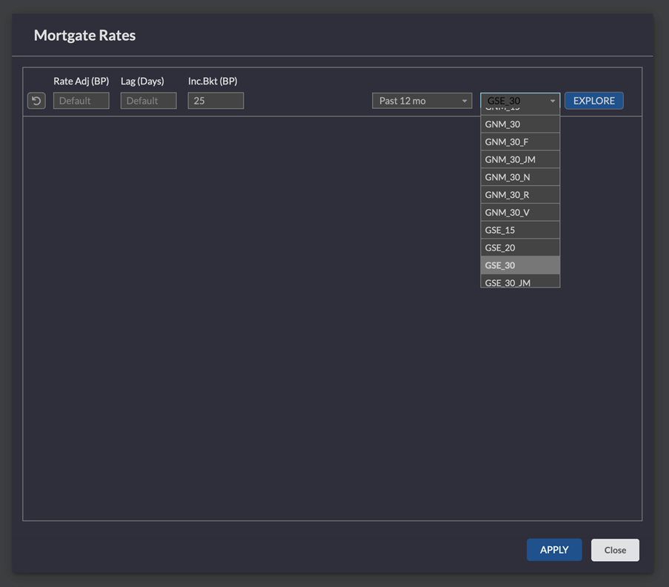Click the Rate Adj (BP) input field
Image resolution: width=669 pixels, height=587 pixels.
tap(81, 101)
